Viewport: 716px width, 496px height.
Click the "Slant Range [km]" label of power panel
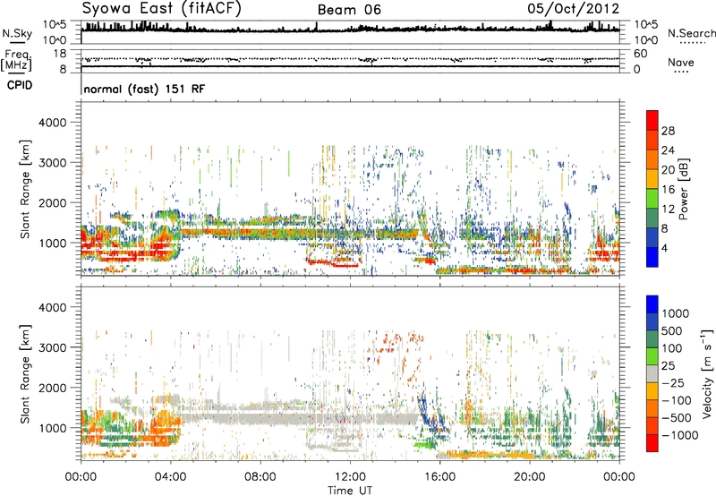click(25, 189)
